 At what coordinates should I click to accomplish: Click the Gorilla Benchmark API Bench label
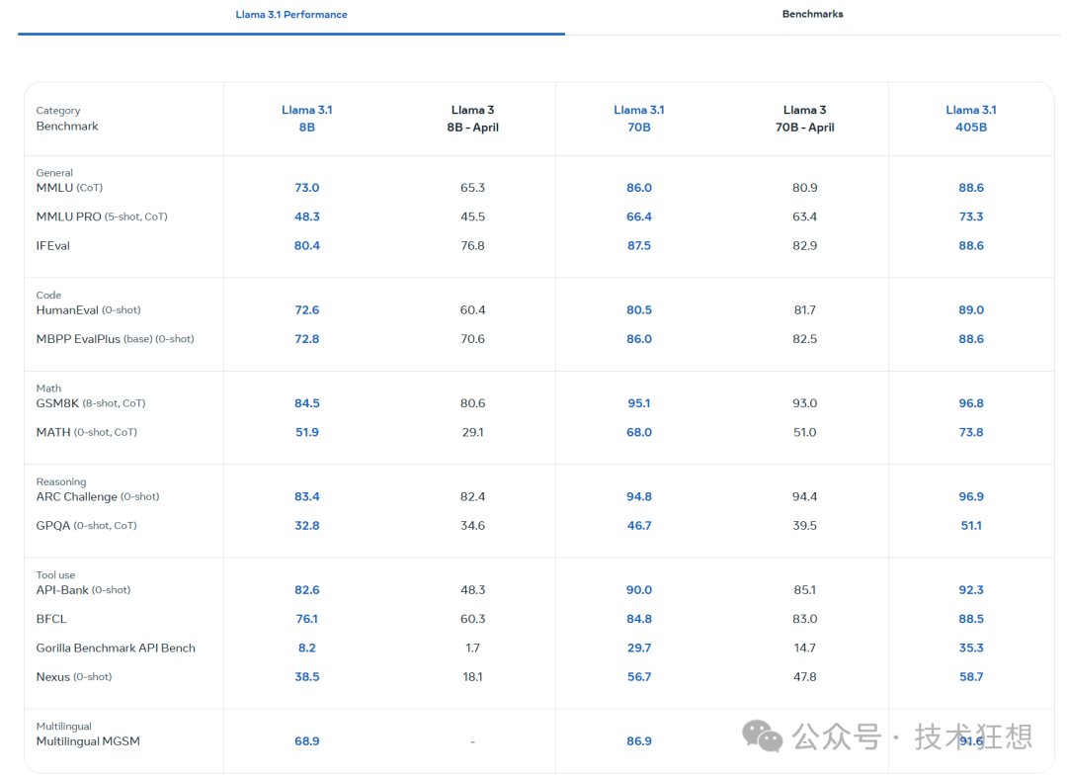click(116, 648)
